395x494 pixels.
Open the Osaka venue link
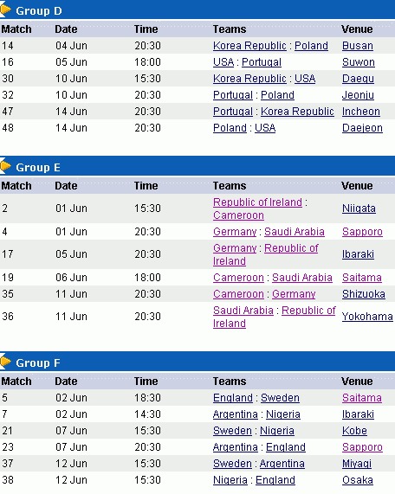[358, 480]
